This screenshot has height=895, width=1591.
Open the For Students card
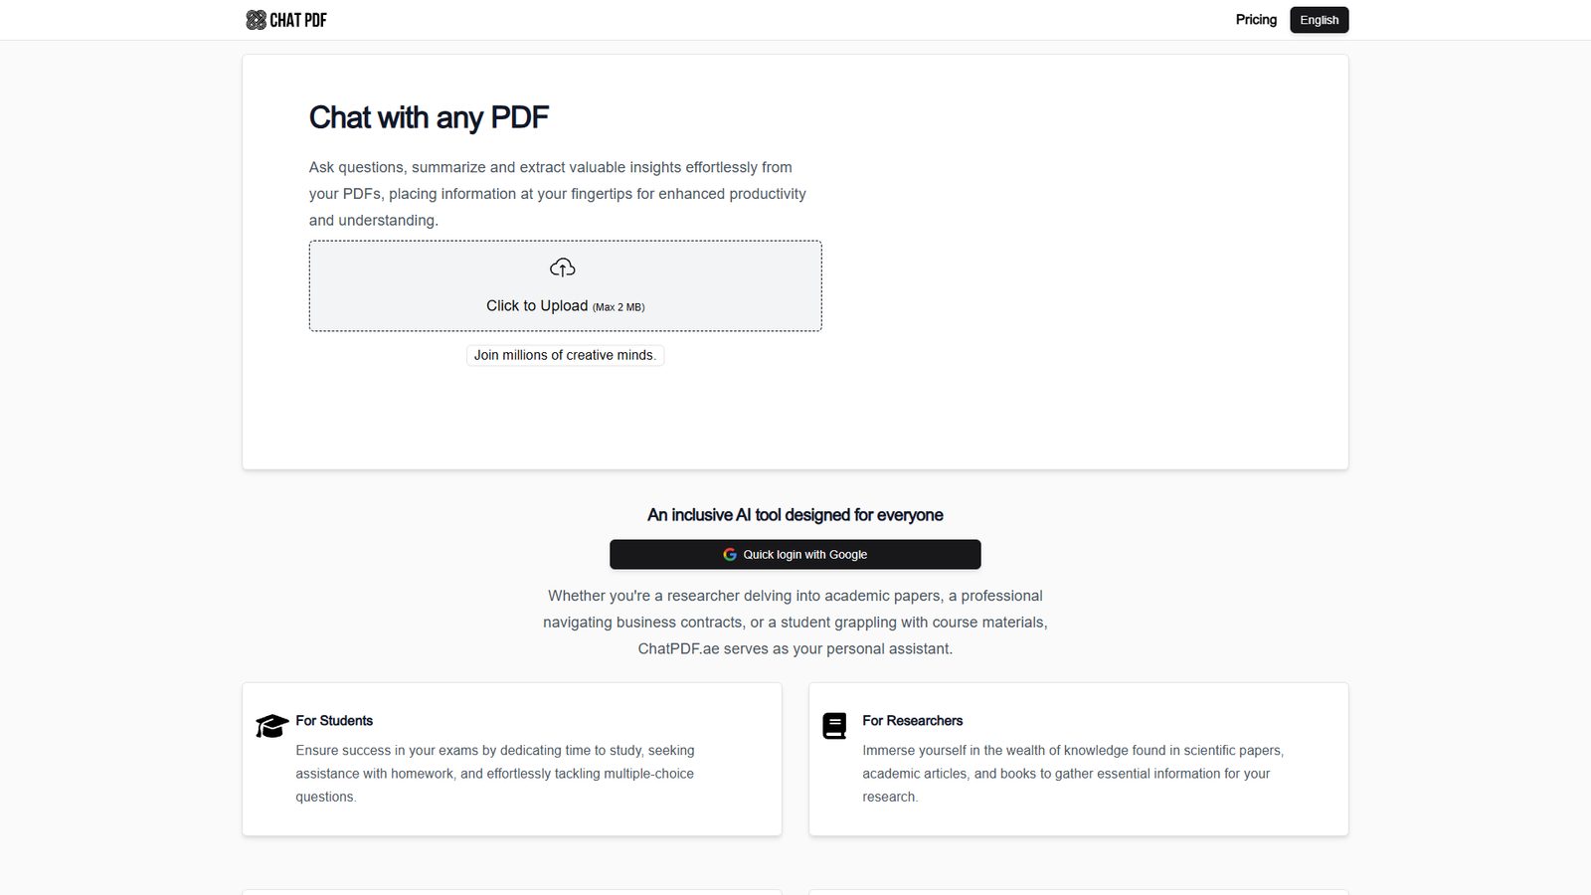(x=511, y=759)
